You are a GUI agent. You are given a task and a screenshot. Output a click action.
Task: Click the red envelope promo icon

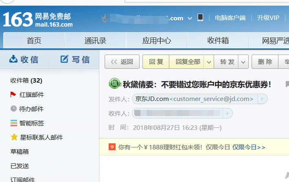[x=112, y=147]
